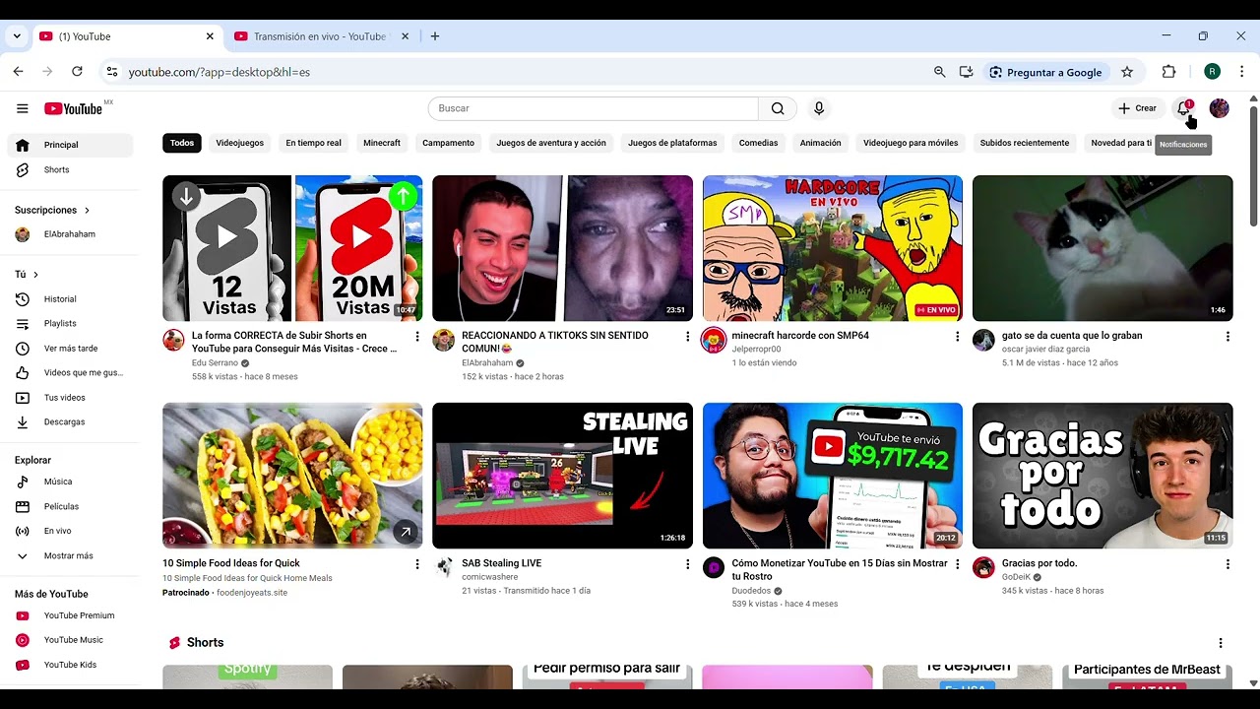Open Shorts section more options
This screenshot has width=1260, height=709.
click(1221, 643)
